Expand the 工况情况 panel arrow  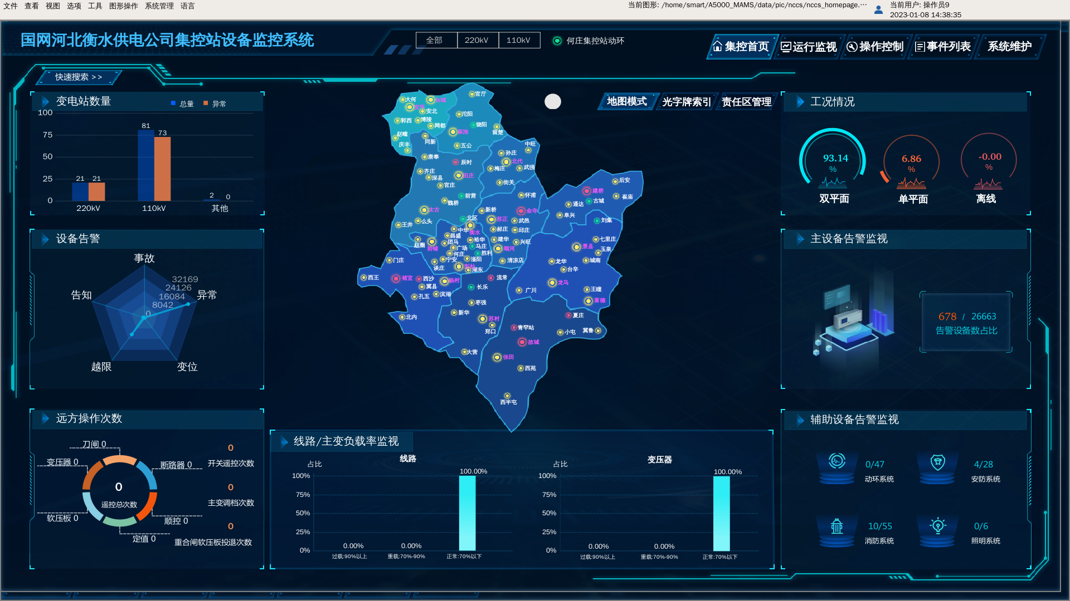tap(800, 102)
